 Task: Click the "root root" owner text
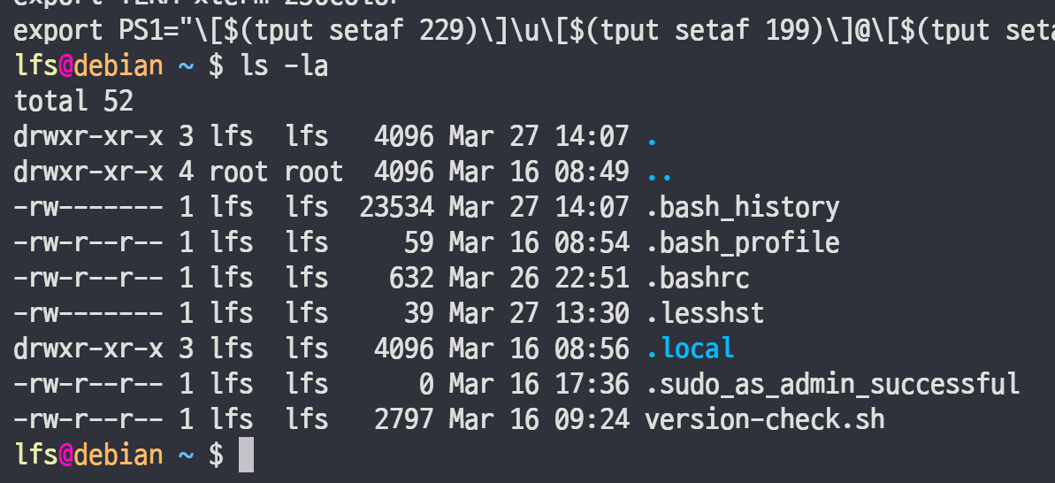tap(276, 172)
